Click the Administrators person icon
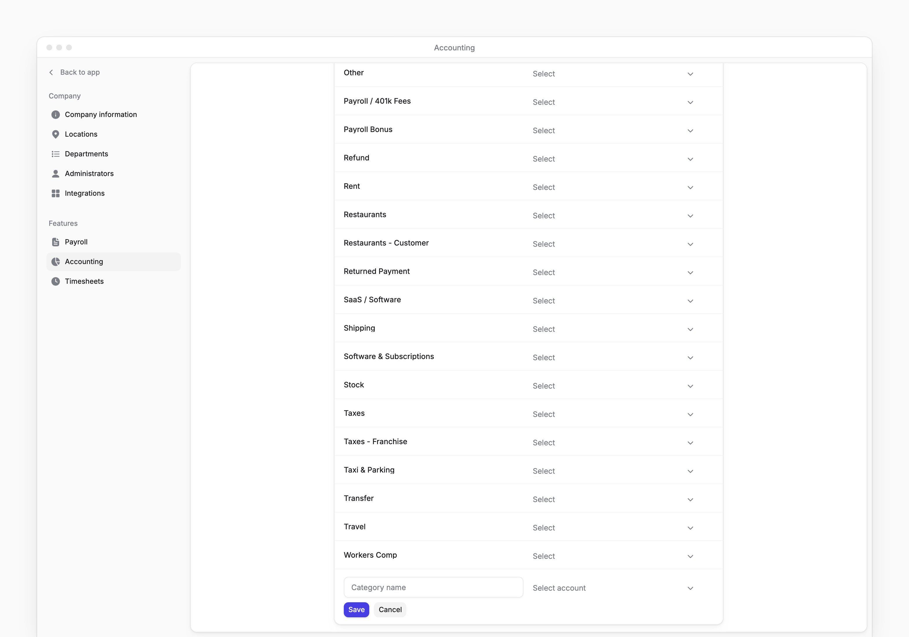Viewport: 909px width, 637px height. 55,174
